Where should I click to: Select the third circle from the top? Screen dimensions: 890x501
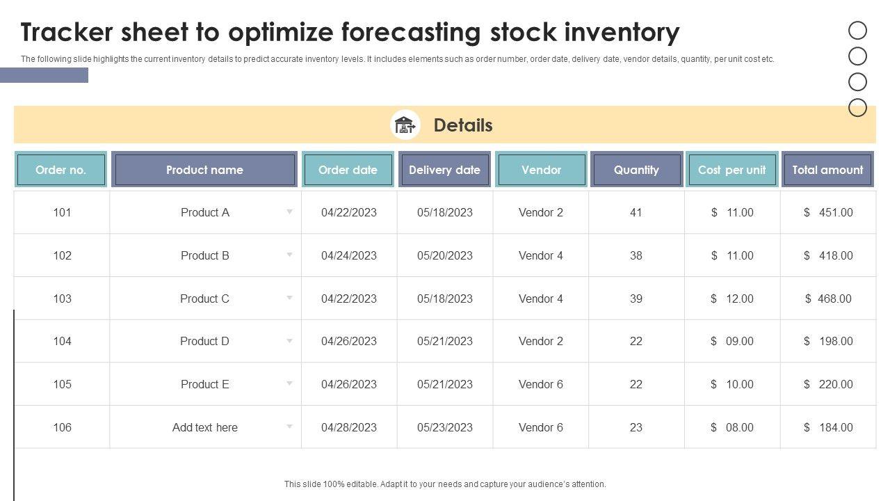click(x=857, y=82)
